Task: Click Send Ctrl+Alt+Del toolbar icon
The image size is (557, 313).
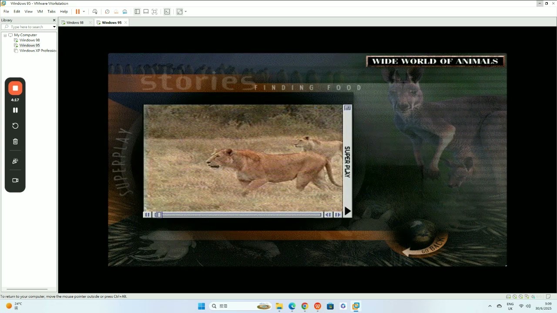Action: 95,12
